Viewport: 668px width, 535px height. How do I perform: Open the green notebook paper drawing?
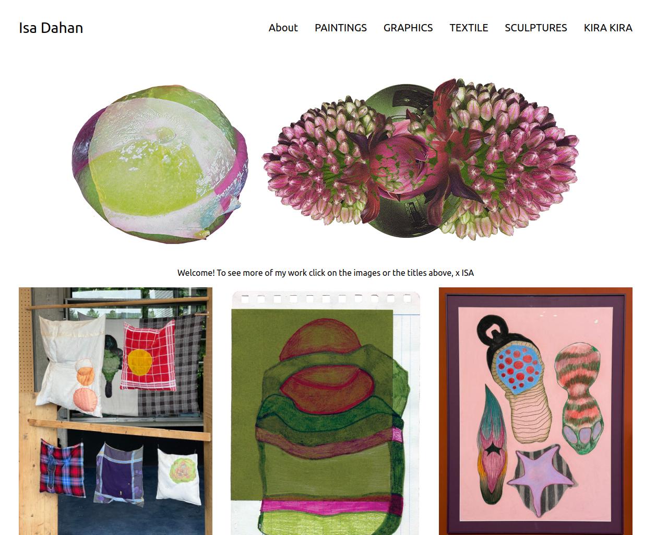click(326, 413)
